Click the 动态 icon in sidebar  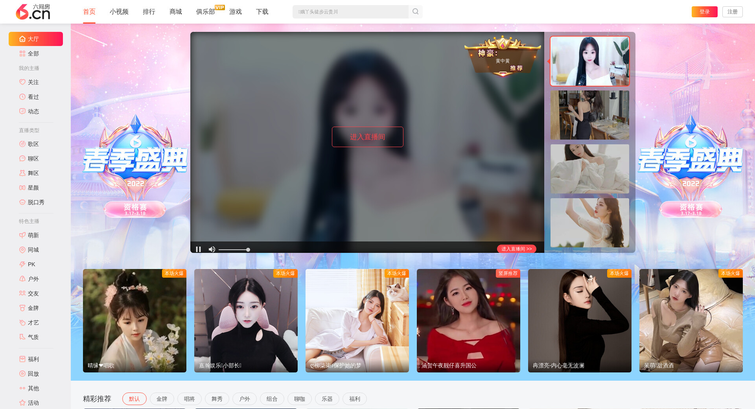click(x=22, y=111)
